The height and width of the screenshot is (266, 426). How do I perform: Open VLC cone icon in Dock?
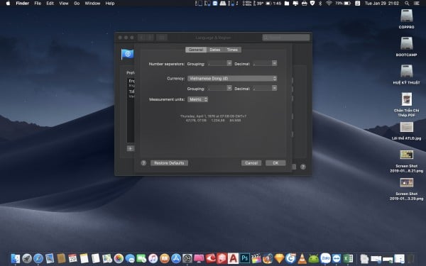(302, 258)
